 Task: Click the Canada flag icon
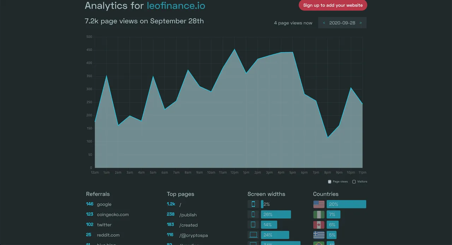[x=319, y=225]
